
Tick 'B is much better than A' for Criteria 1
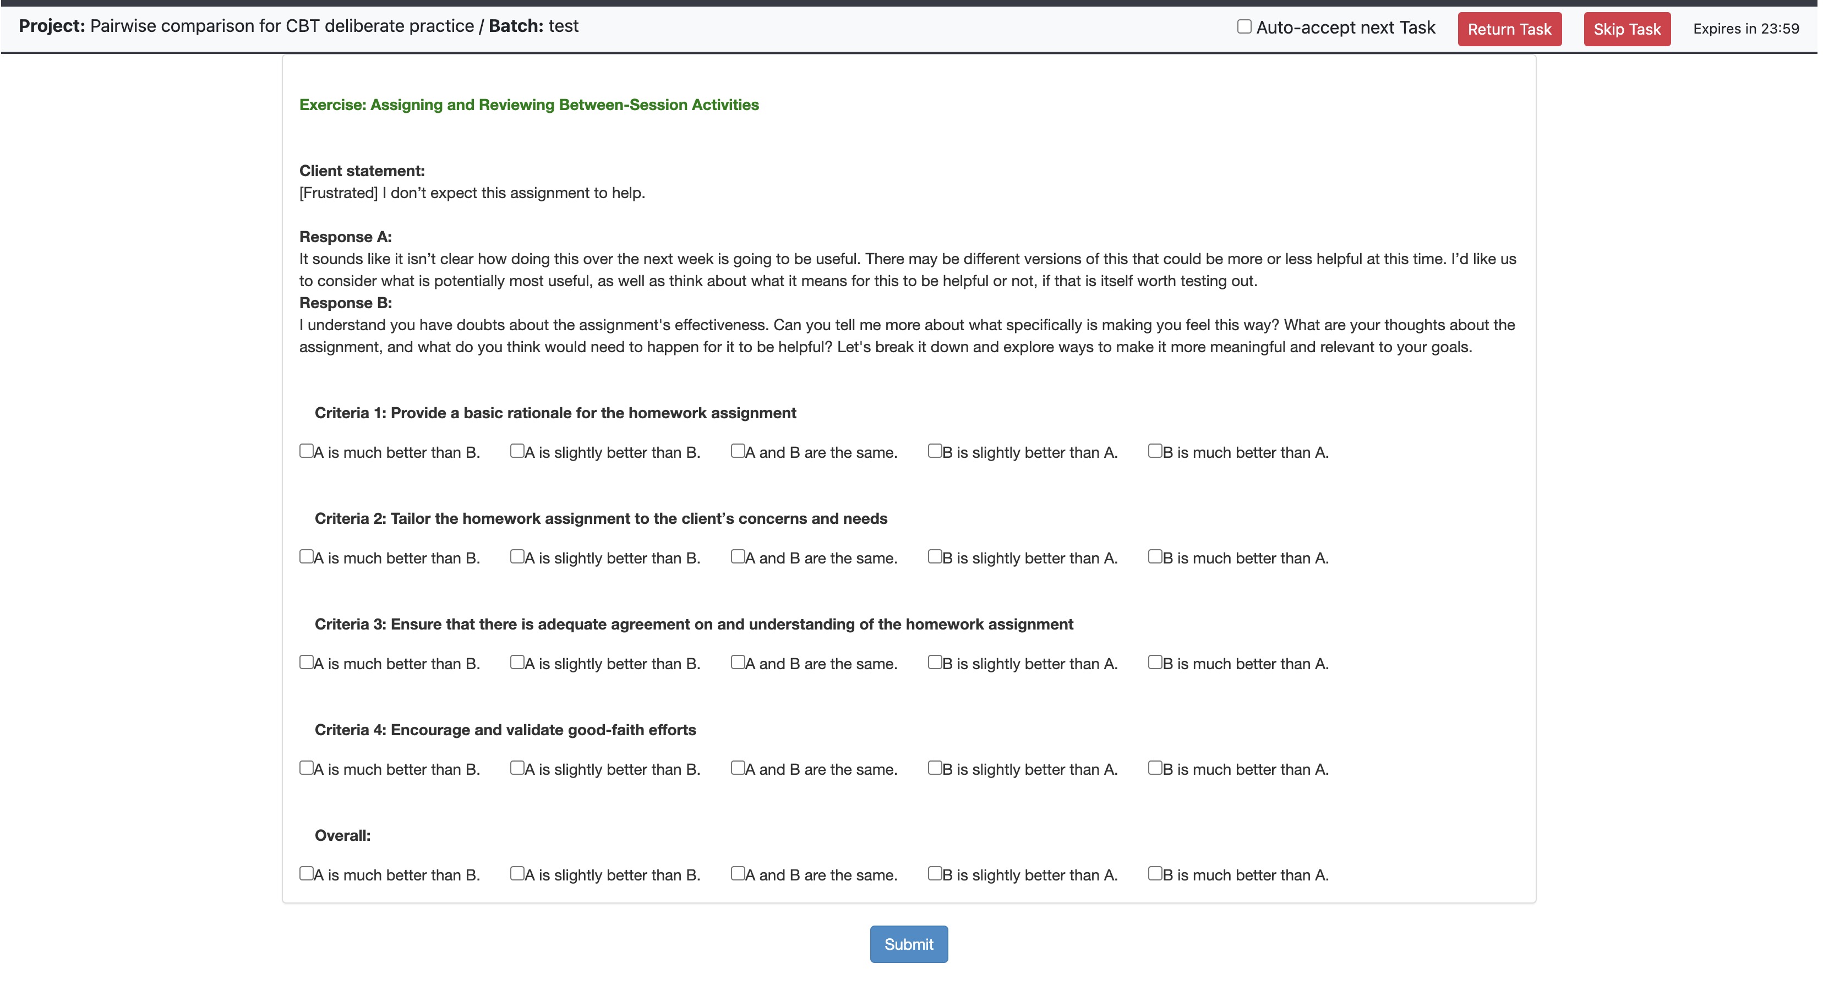[1155, 451]
